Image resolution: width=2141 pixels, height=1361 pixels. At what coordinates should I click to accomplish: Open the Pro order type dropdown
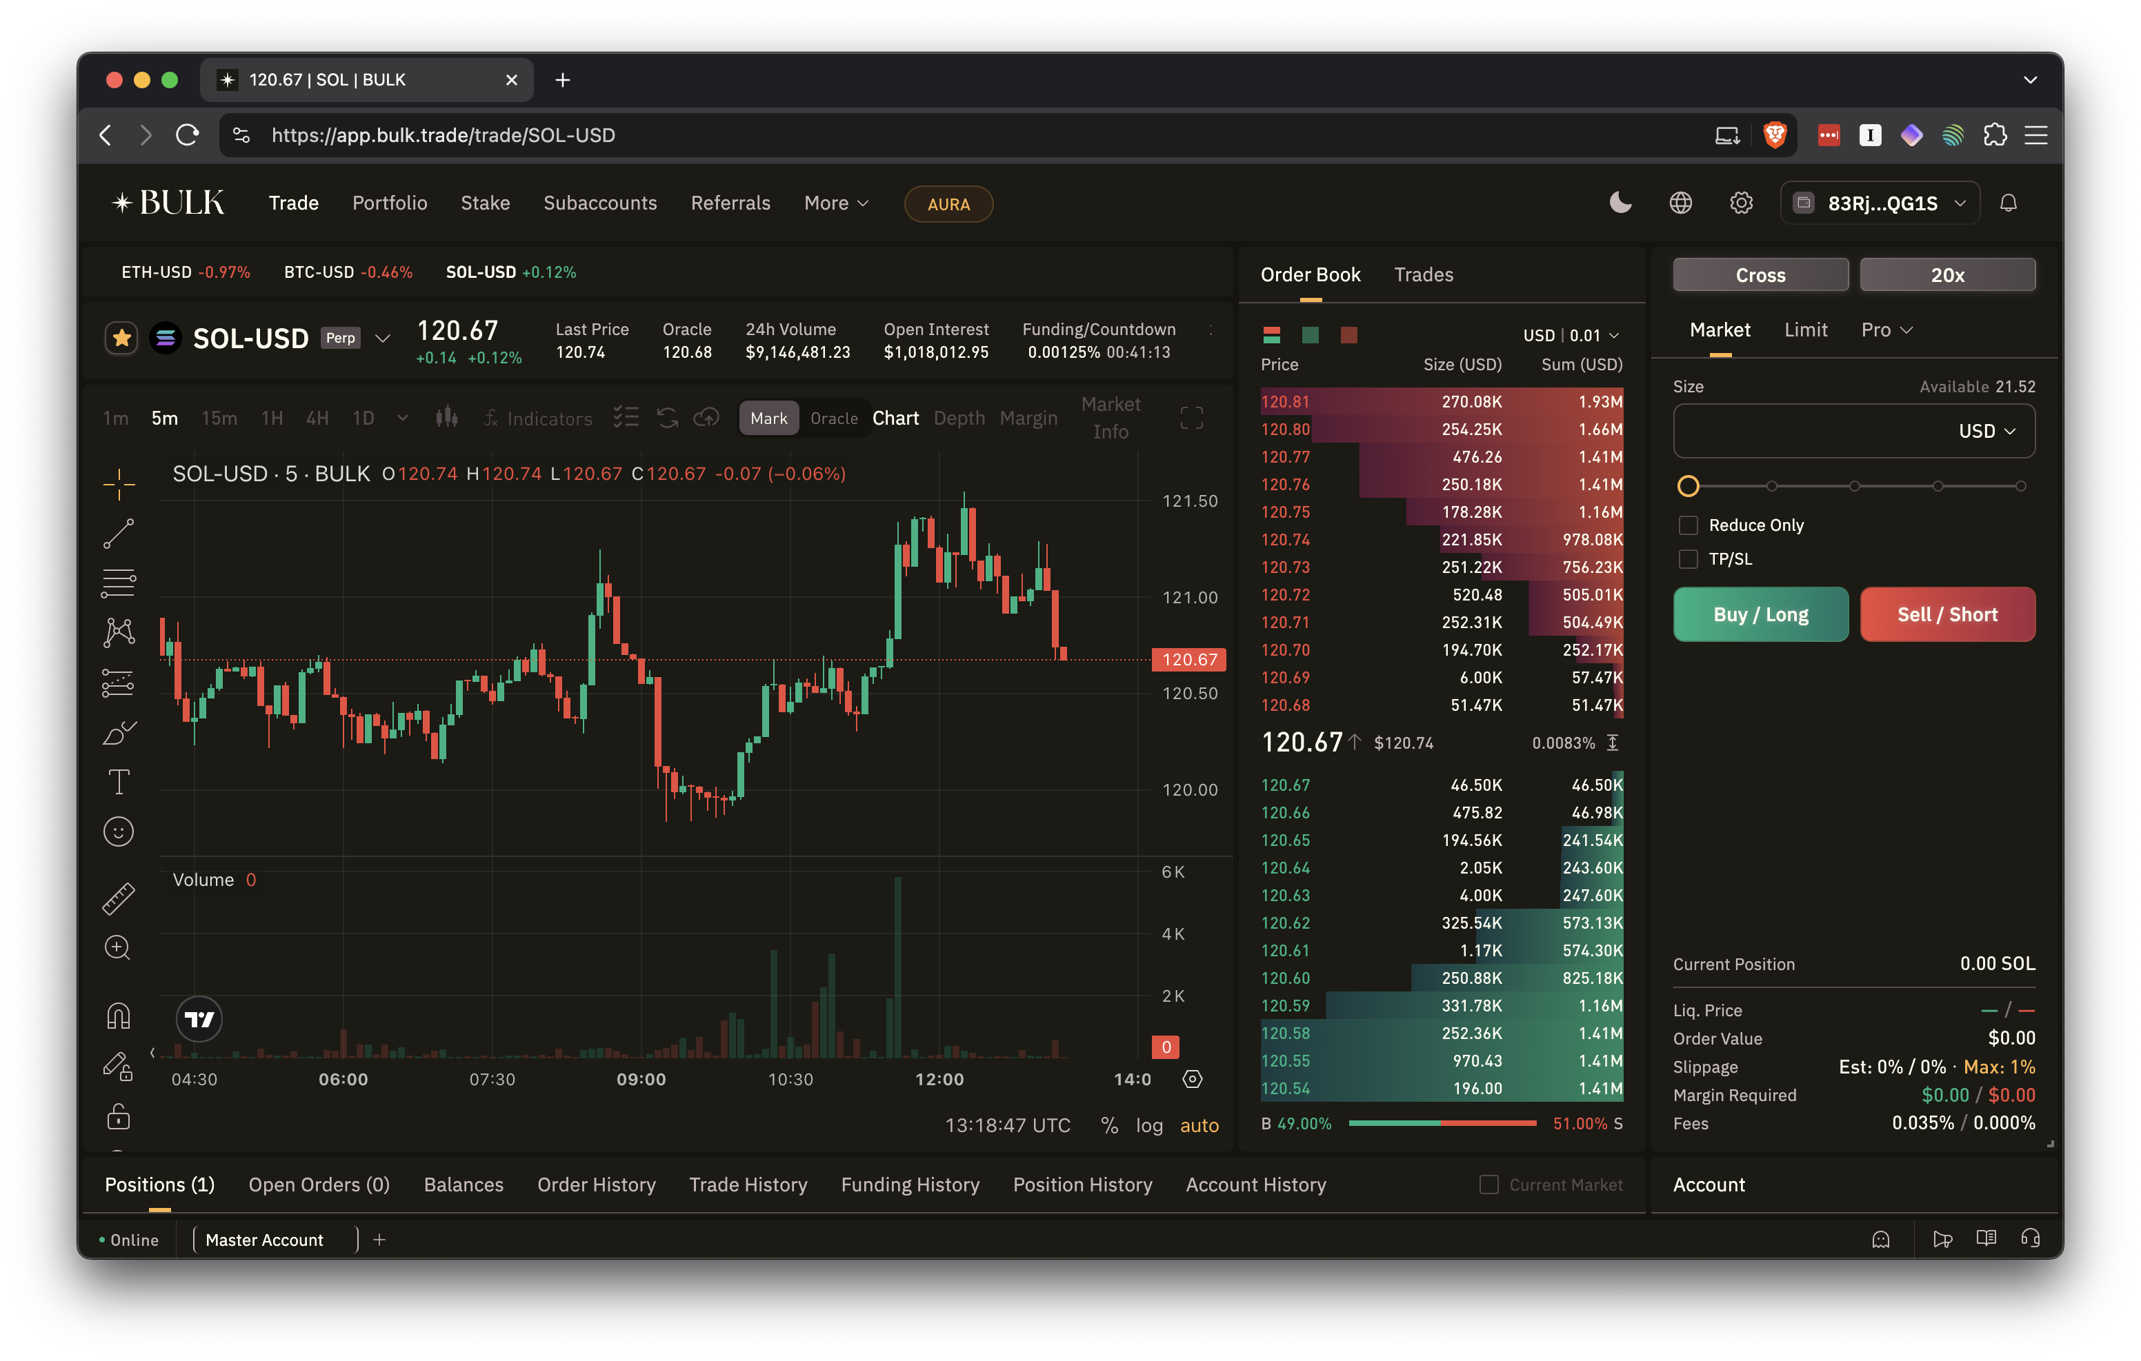click(x=1886, y=330)
